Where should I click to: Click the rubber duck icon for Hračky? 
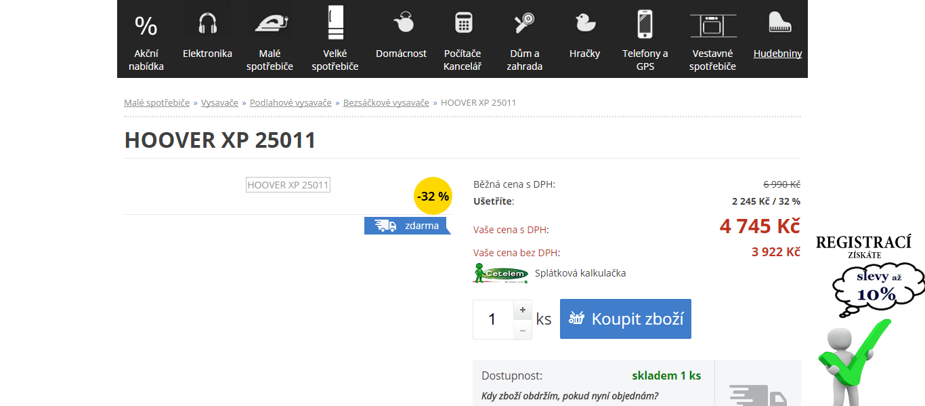[584, 22]
